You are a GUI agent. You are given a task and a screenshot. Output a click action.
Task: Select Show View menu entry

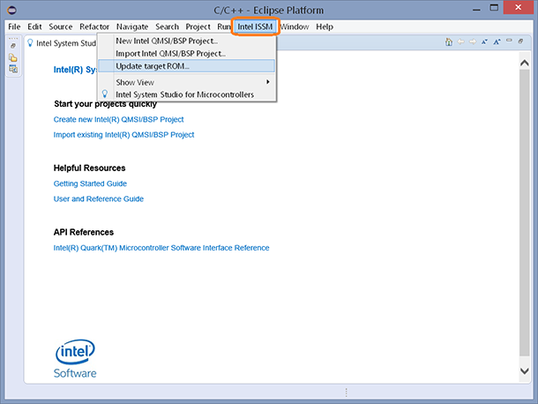[x=187, y=82]
